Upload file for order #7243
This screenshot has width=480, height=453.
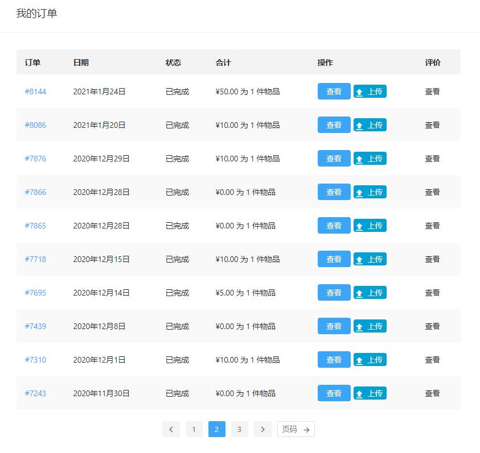tap(370, 393)
